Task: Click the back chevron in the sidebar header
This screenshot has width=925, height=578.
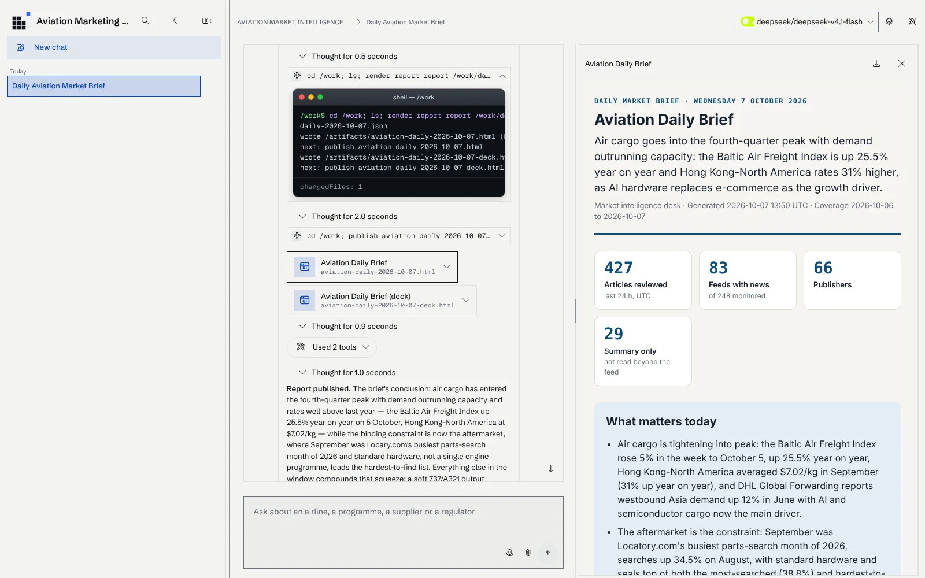Action: (x=175, y=21)
